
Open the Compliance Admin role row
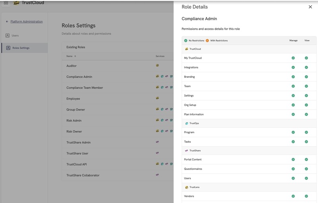118,77
